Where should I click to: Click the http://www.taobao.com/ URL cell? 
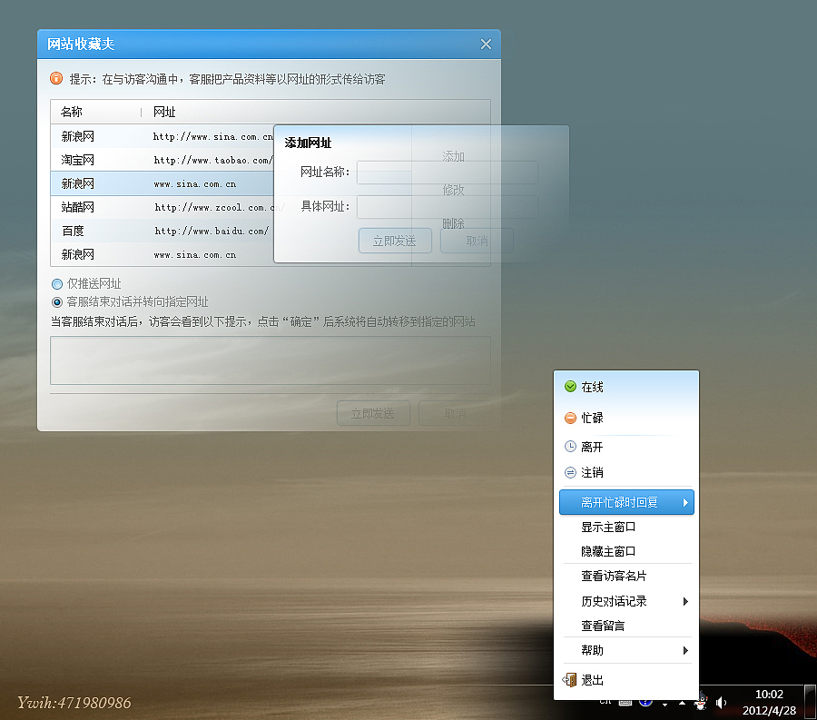tap(213, 161)
